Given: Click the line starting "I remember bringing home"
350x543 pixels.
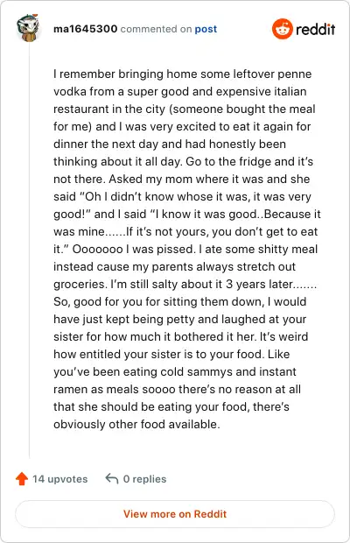Looking at the screenshot, I should click(x=183, y=74).
